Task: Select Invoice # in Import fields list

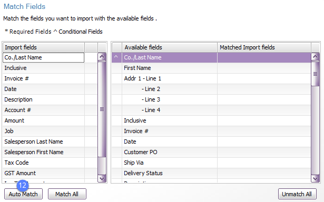Action: [43, 78]
